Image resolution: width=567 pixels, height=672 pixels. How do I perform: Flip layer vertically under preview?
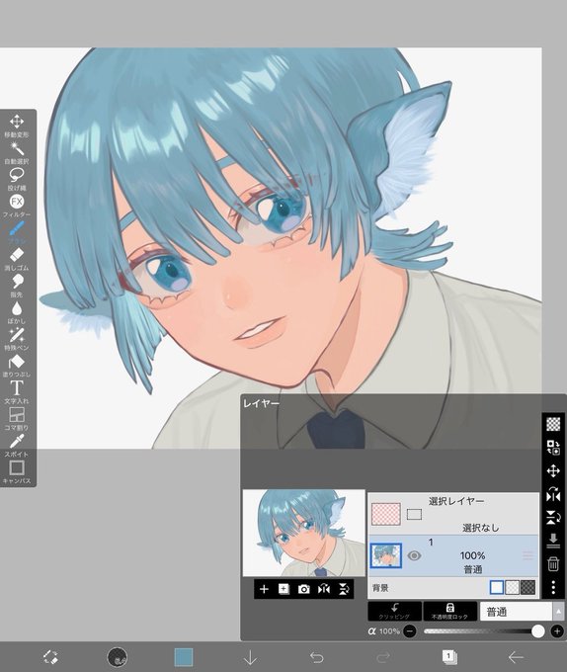pos(344,589)
